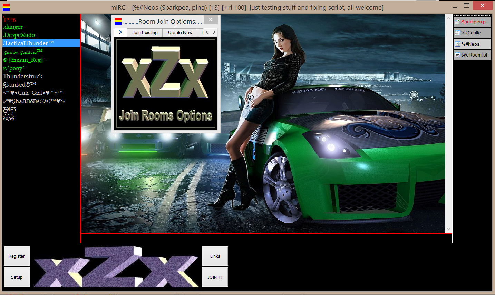495x295 pixels.
Task: Switch to the Join Existing tab
Action: coord(145,32)
